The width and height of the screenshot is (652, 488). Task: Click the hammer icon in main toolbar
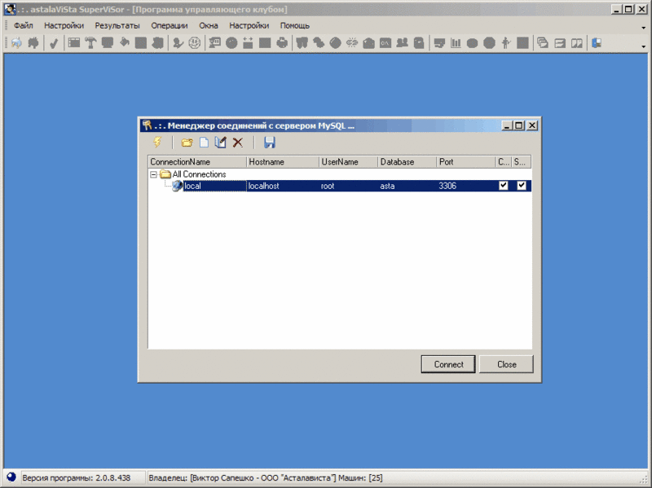90,43
